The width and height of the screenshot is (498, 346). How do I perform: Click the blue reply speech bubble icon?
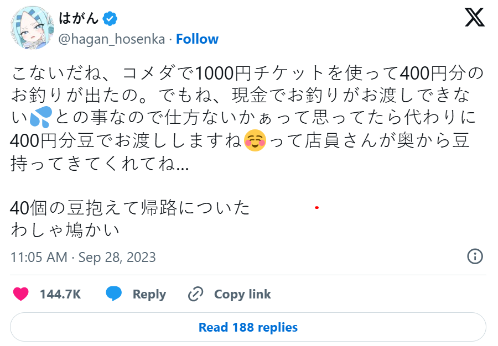(114, 294)
